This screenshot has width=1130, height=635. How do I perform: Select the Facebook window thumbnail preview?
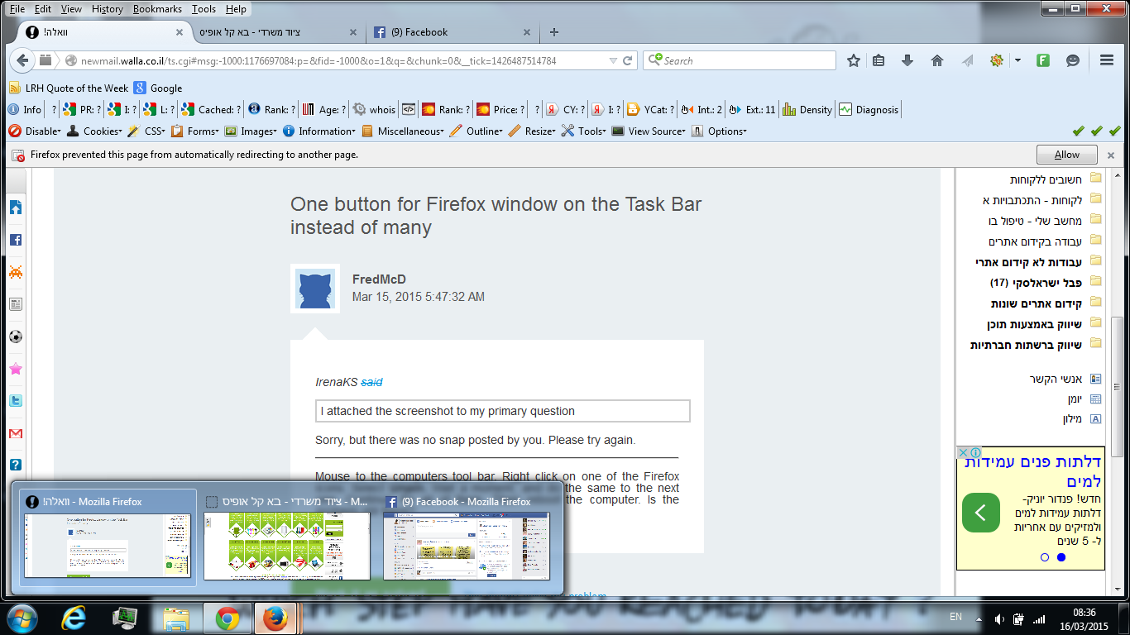(x=466, y=546)
